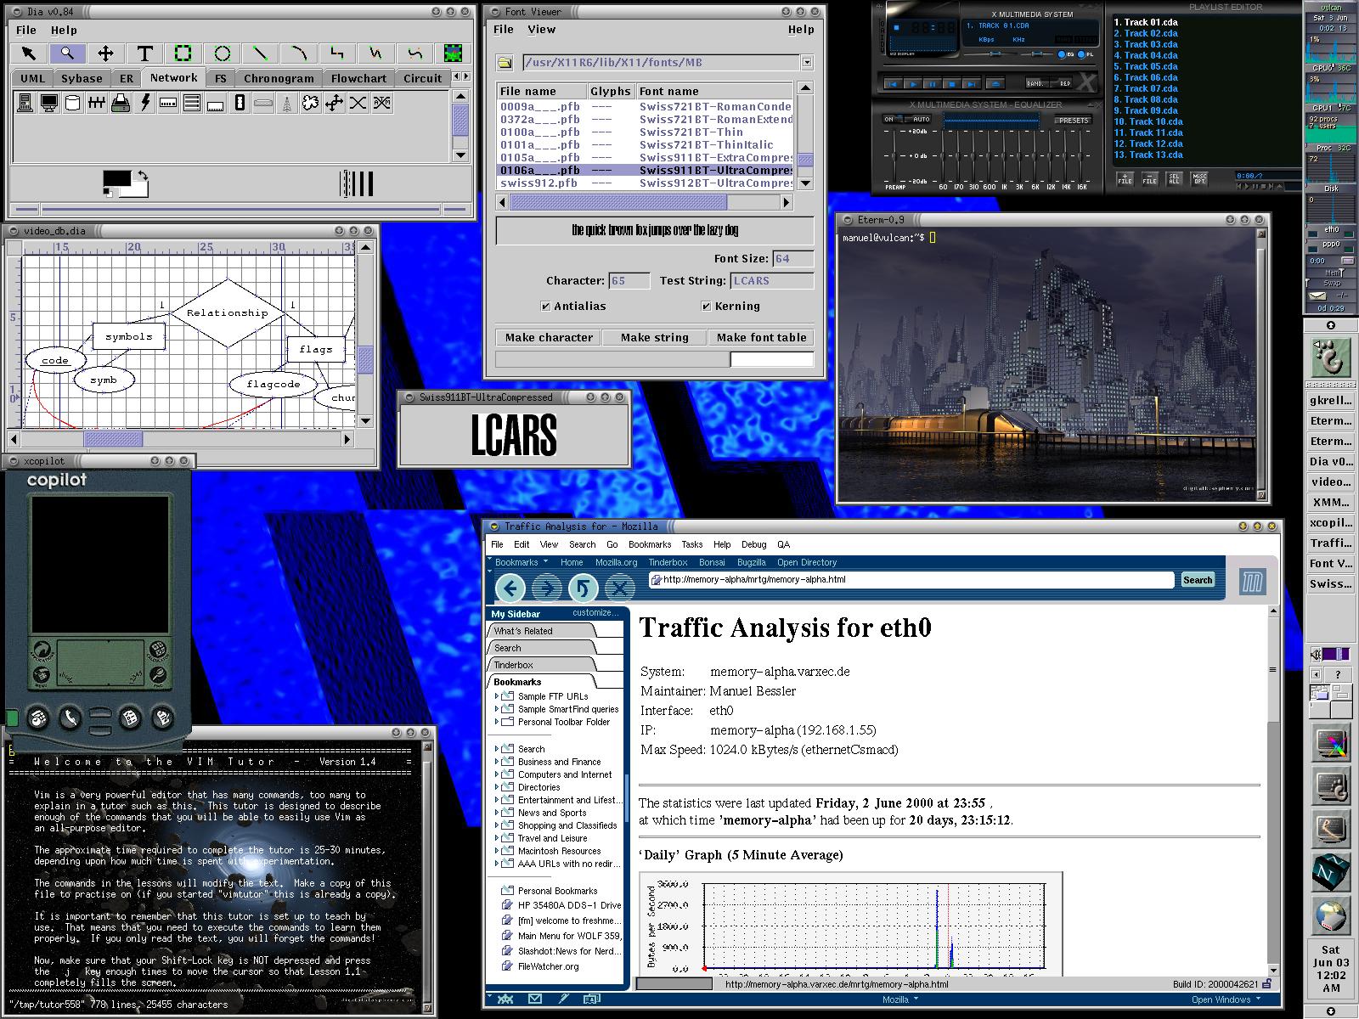Click the Font Size input field
1359x1019 pixels.
pyautogui.click(x=792, y=259)
